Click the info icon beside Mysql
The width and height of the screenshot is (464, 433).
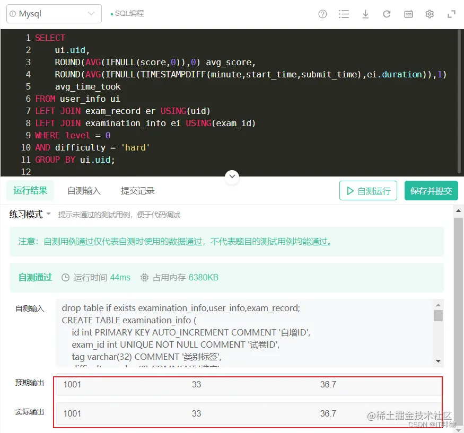point(13,14)
